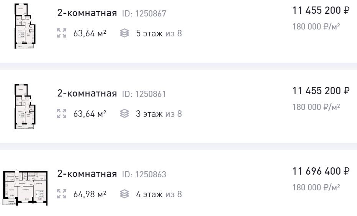This screenshot has height=216, width=357.
Task: Open the 2-комнатная listing ID 1250861 title
Action: pos(87,93)
